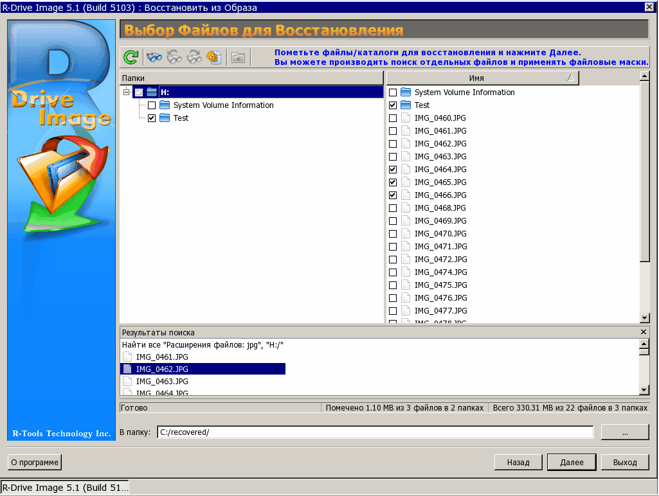Click the find next binoculars icon
Viewport: 659px width, 496px height.
[194, 57]
